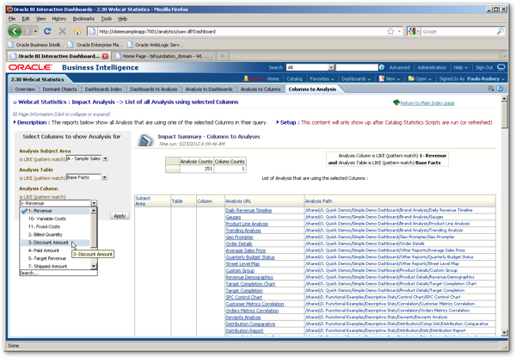516x358 pixels.
Task: Click the bookmark star in the address bar
Action: (390, 31)
